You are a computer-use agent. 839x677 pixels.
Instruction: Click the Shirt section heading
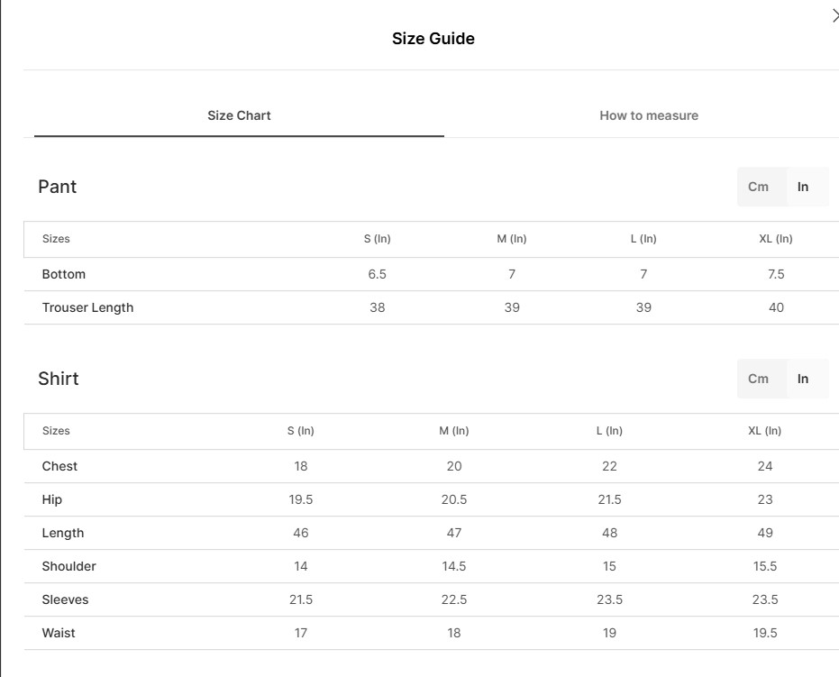tap(59, 379)
